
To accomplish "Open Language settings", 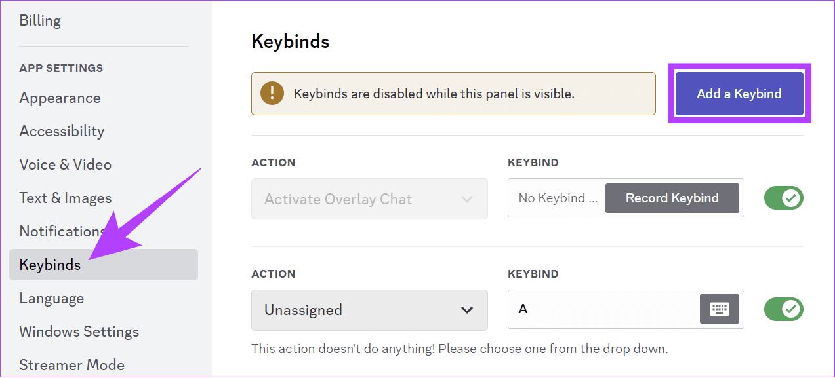I will pyautogui.click(x=51, y=298).
